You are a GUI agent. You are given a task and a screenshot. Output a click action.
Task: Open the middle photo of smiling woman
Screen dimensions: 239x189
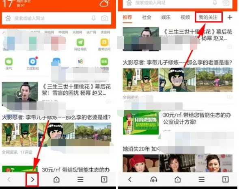click(177, 163)
